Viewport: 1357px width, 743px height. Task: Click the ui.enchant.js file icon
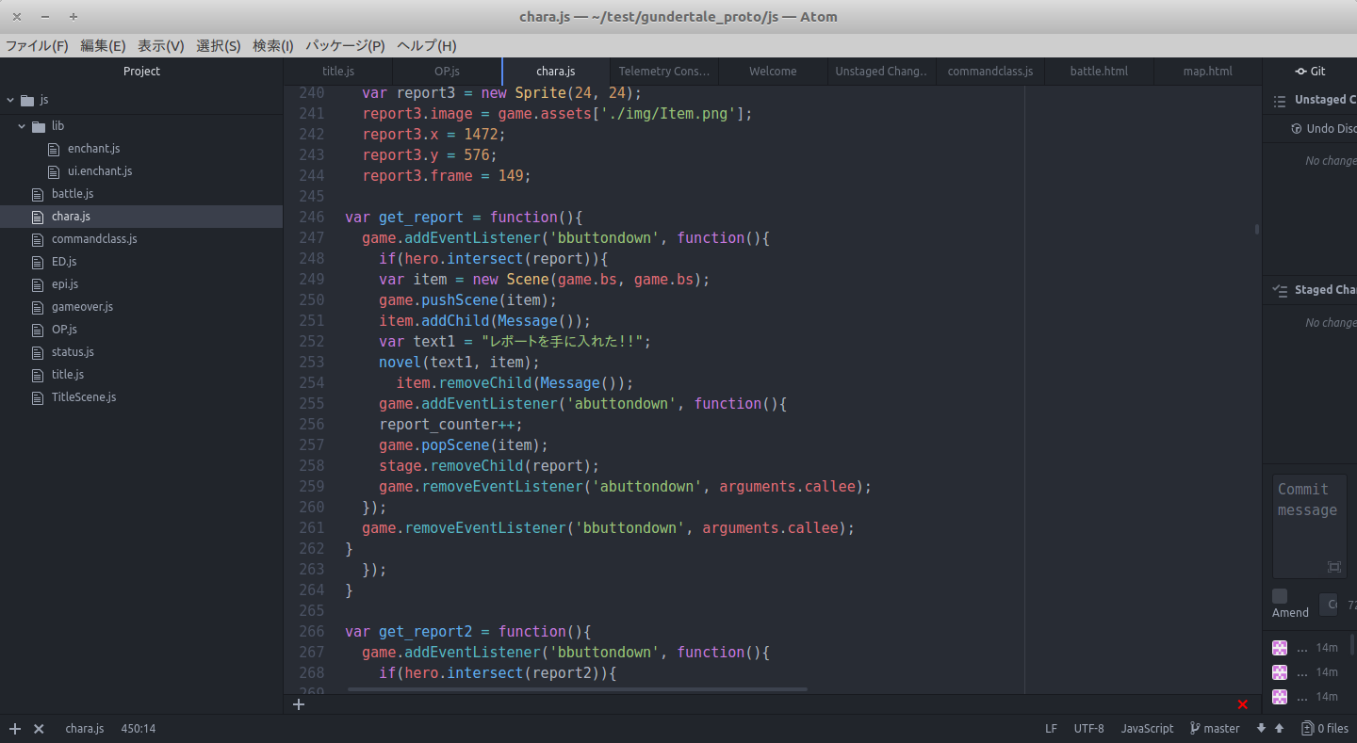pos(54,171)
